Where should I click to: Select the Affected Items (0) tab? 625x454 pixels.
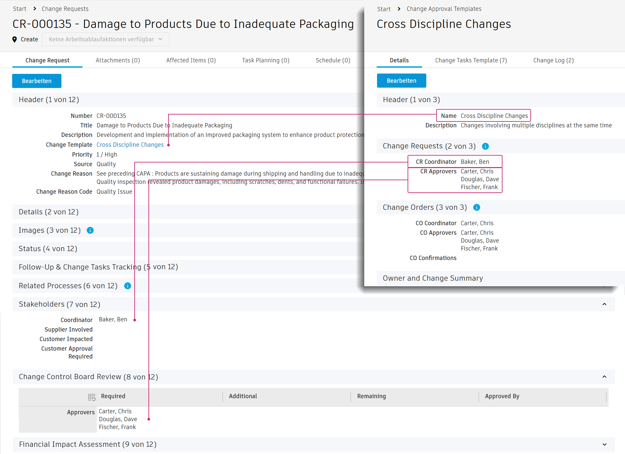(x=191, y=60)
